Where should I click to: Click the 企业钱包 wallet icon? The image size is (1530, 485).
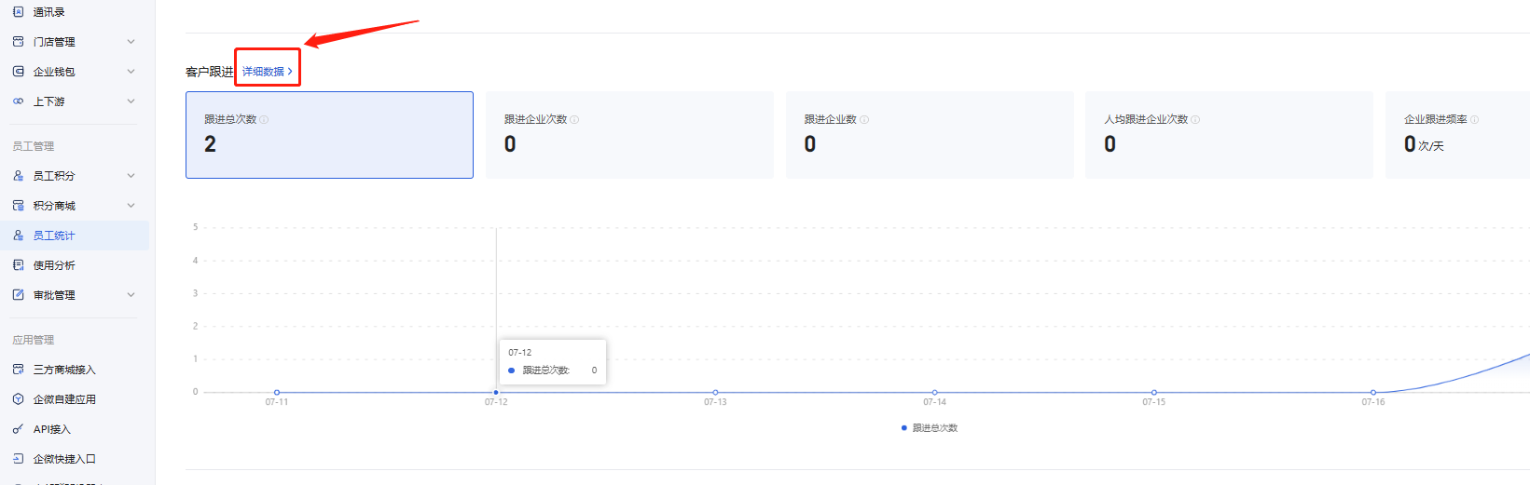click(18, 72)
